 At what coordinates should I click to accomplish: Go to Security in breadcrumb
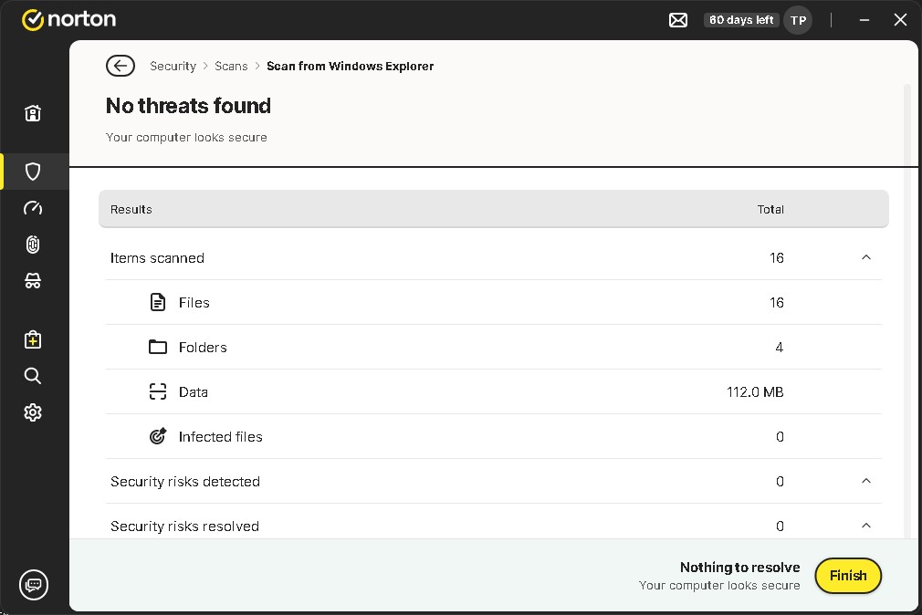coord(173,66)
